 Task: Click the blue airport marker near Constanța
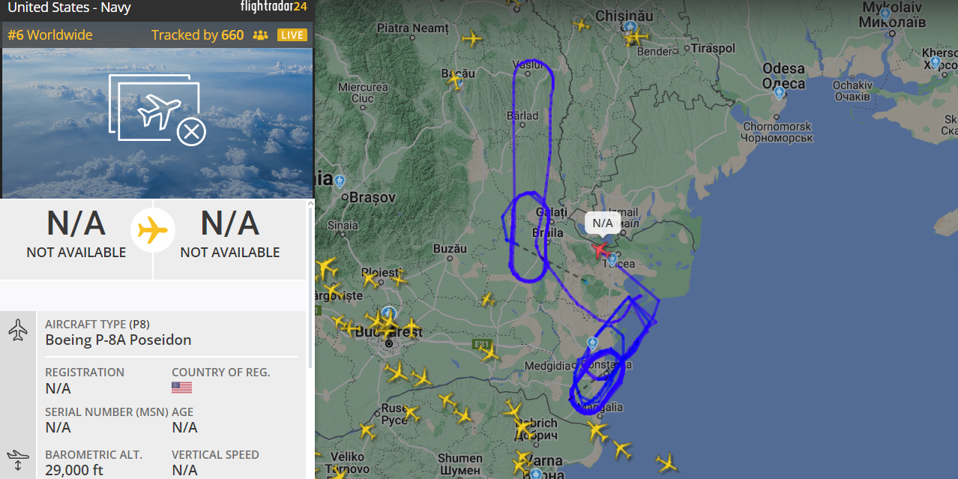[x=592, y=344]
